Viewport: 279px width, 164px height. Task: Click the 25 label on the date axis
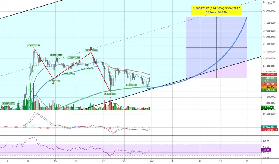[x=124, y=161]
